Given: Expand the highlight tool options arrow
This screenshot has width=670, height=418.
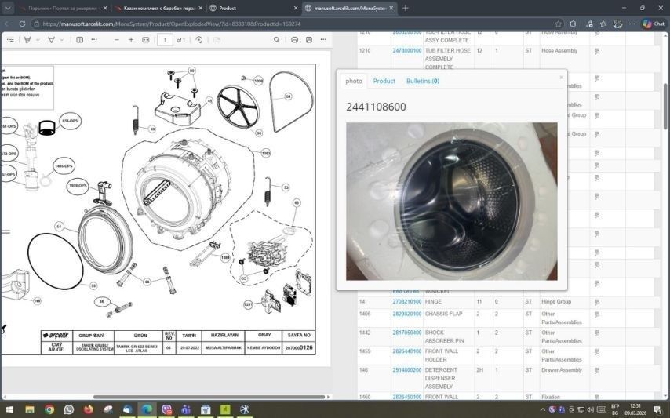Looking at the screenshot, I should [x=38, y=40].
